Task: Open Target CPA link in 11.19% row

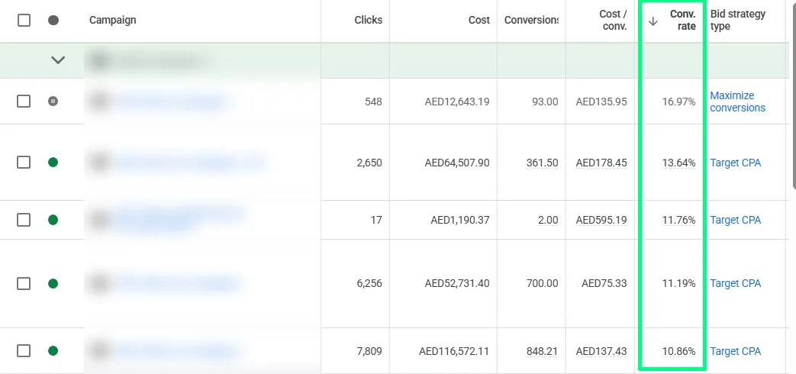Action: point(736,284)
